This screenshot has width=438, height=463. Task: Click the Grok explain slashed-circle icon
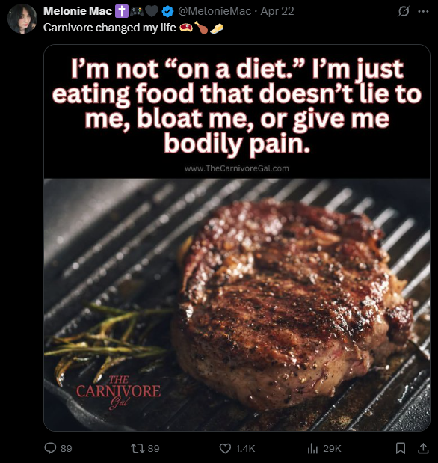(404, 11)
